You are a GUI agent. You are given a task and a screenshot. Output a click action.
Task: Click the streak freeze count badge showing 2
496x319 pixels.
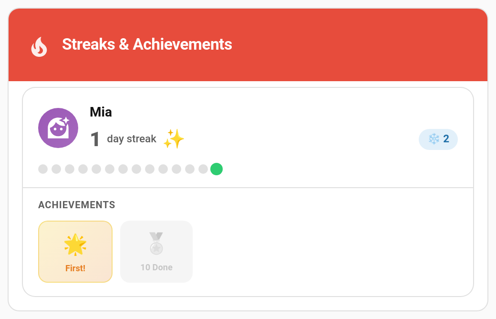tap(438, 139)
